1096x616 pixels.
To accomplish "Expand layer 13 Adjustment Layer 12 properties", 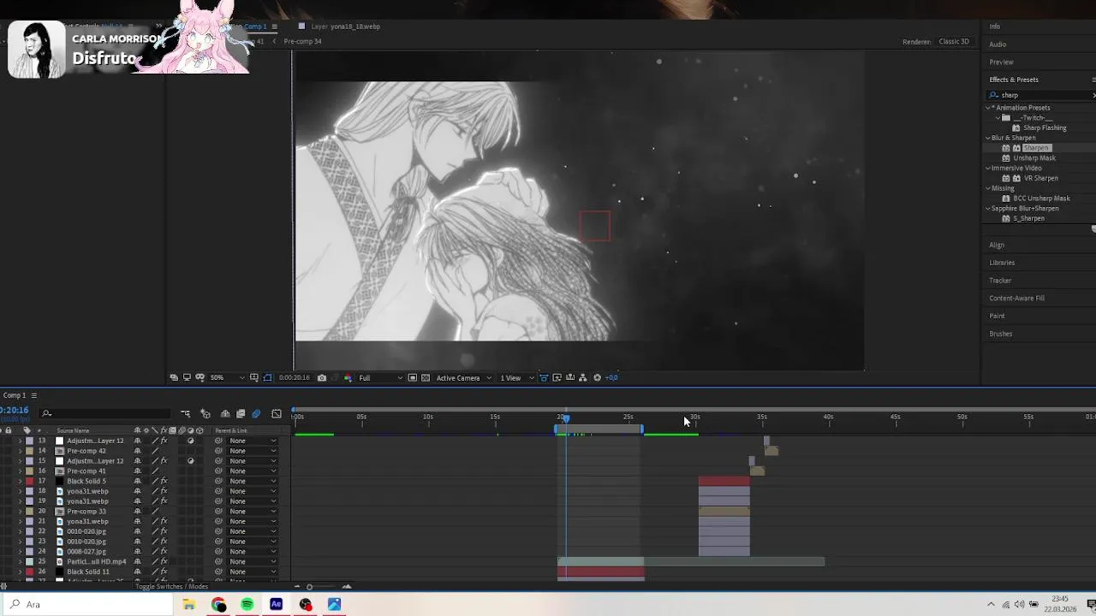I will click(20, 441).
